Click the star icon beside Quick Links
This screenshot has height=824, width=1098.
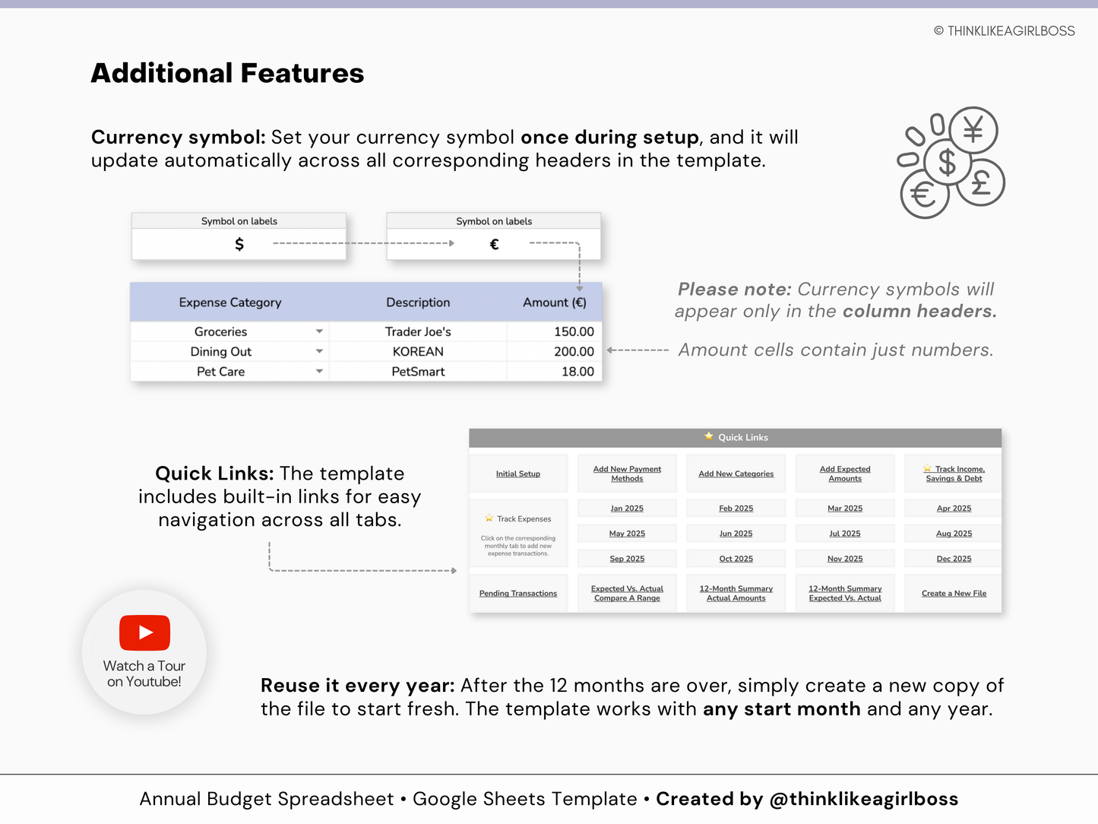point(708,436)
